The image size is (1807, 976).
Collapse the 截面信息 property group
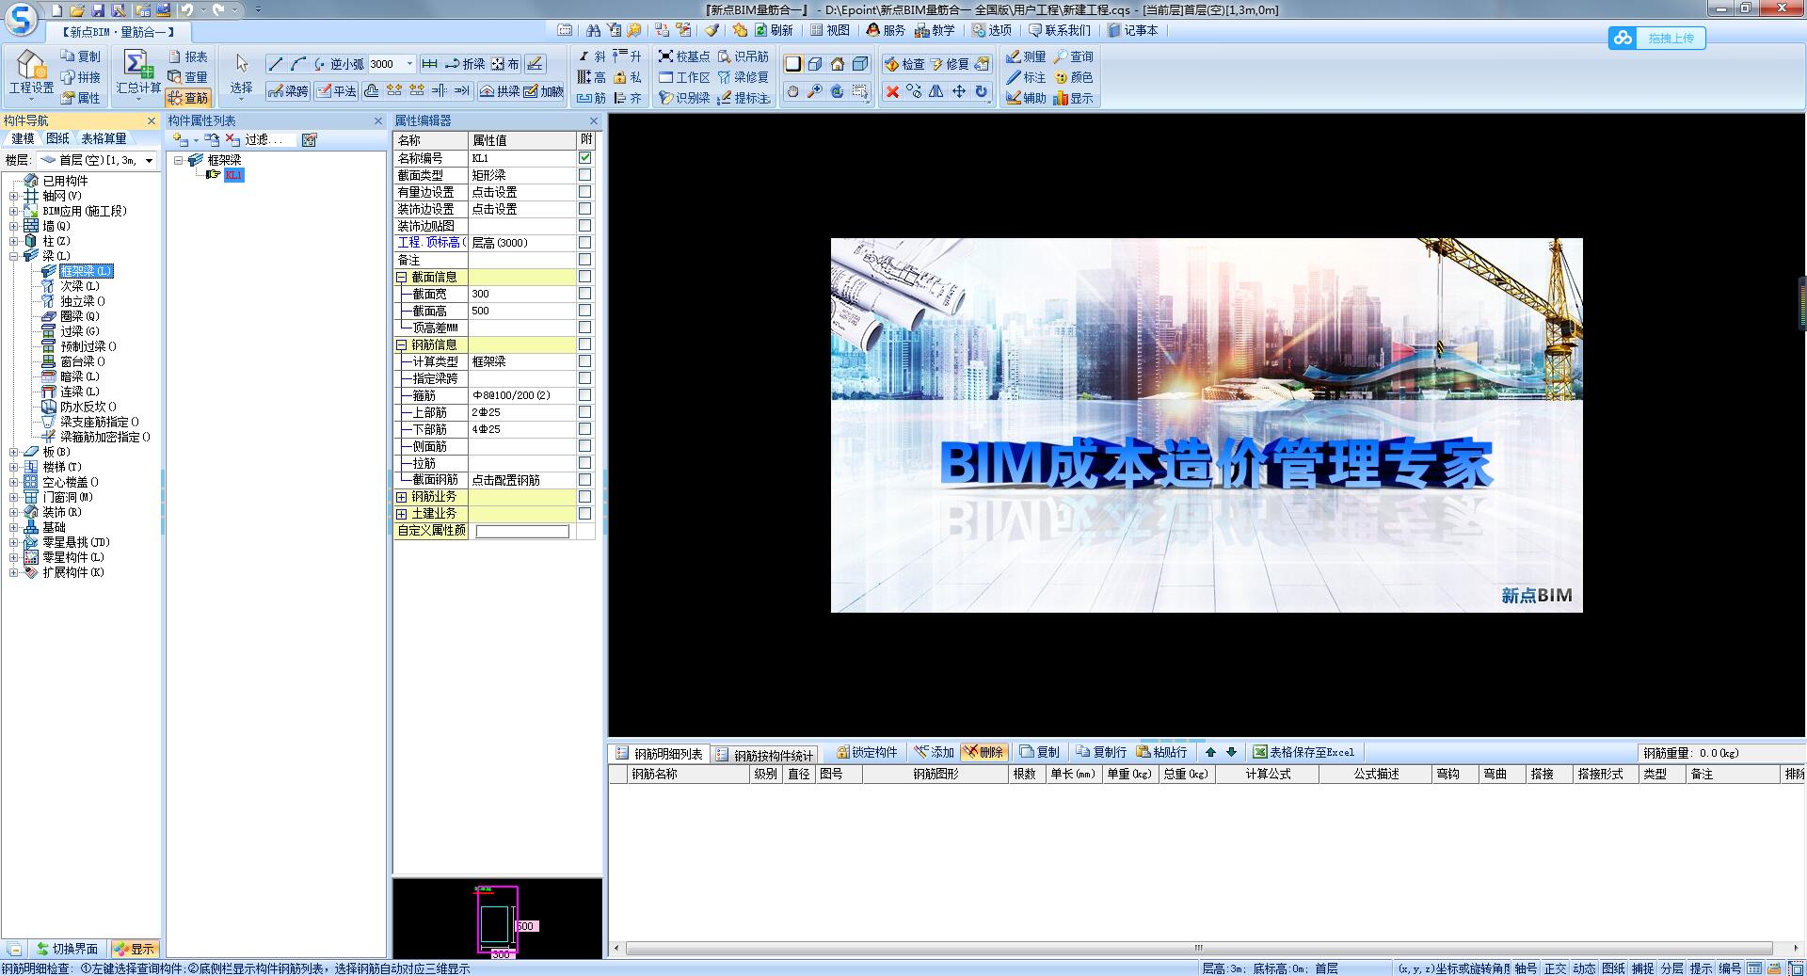(402, 277)
